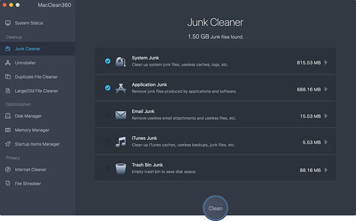This screenshot has height=221, width=356.
Task: Expand Trash Bin Junk details arrow
Action: click(x=326, y=170)
